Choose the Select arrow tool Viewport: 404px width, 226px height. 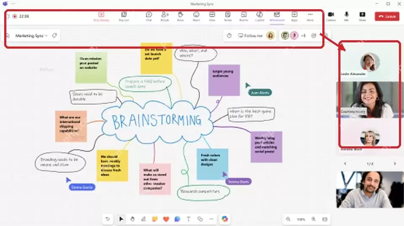tap(121, 219)
